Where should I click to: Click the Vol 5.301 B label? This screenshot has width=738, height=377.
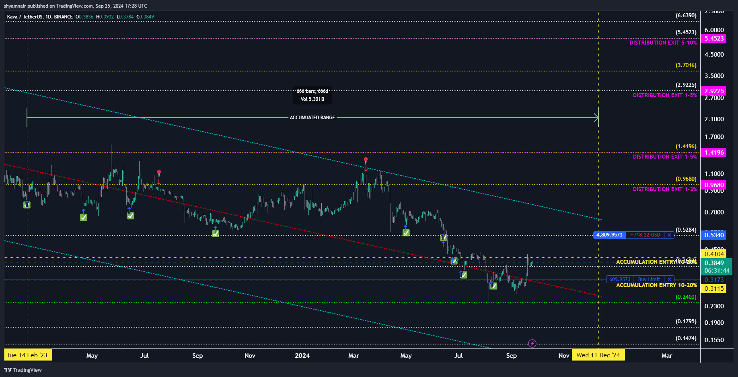tap(312, 99)
